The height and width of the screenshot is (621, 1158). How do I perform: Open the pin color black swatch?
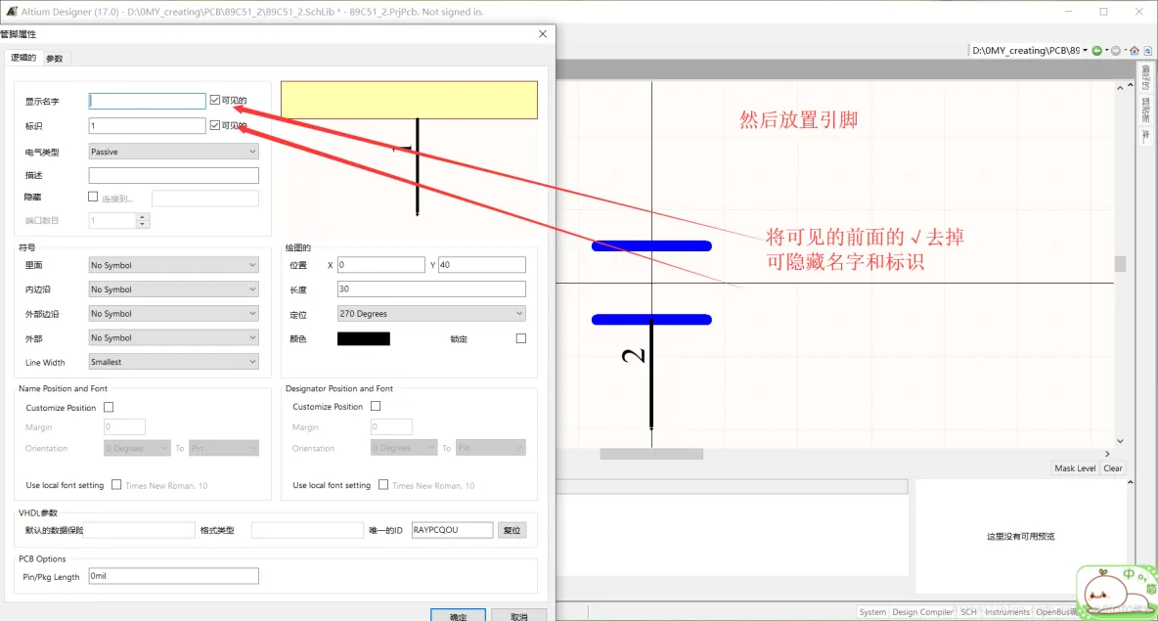tap(364, 338)
